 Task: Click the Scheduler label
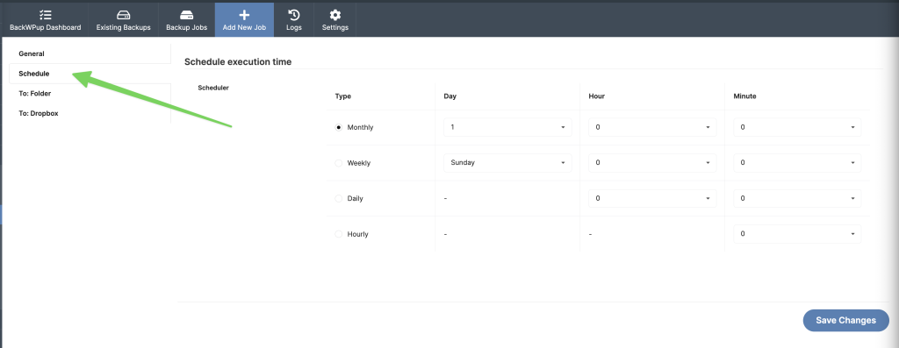(x=213, y=88)
